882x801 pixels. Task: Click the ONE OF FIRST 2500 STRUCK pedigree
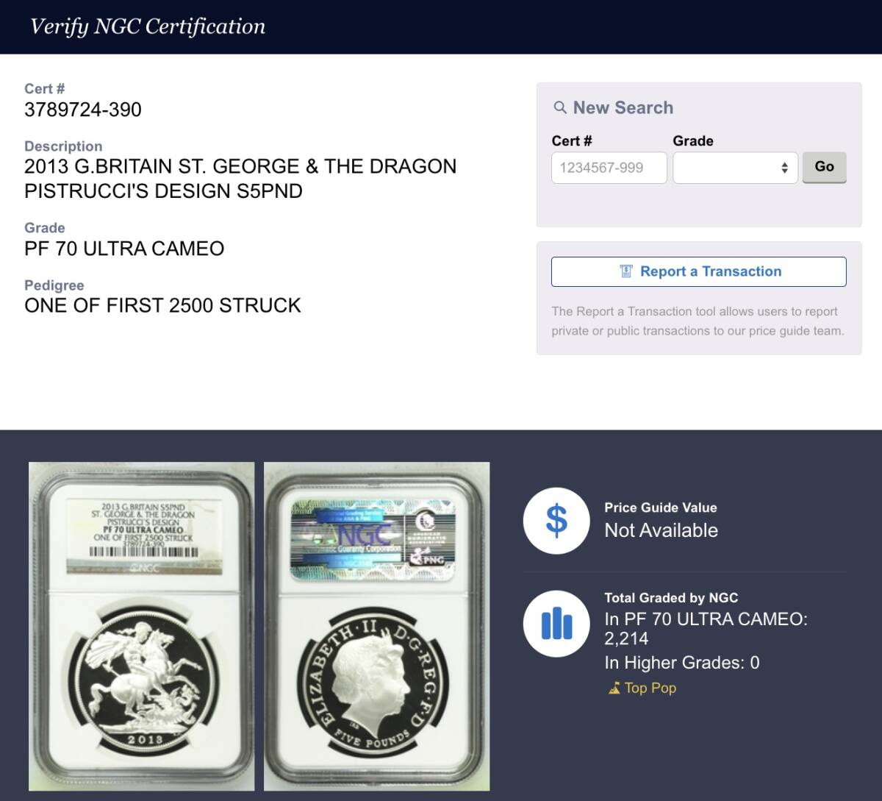click(162, 306)
